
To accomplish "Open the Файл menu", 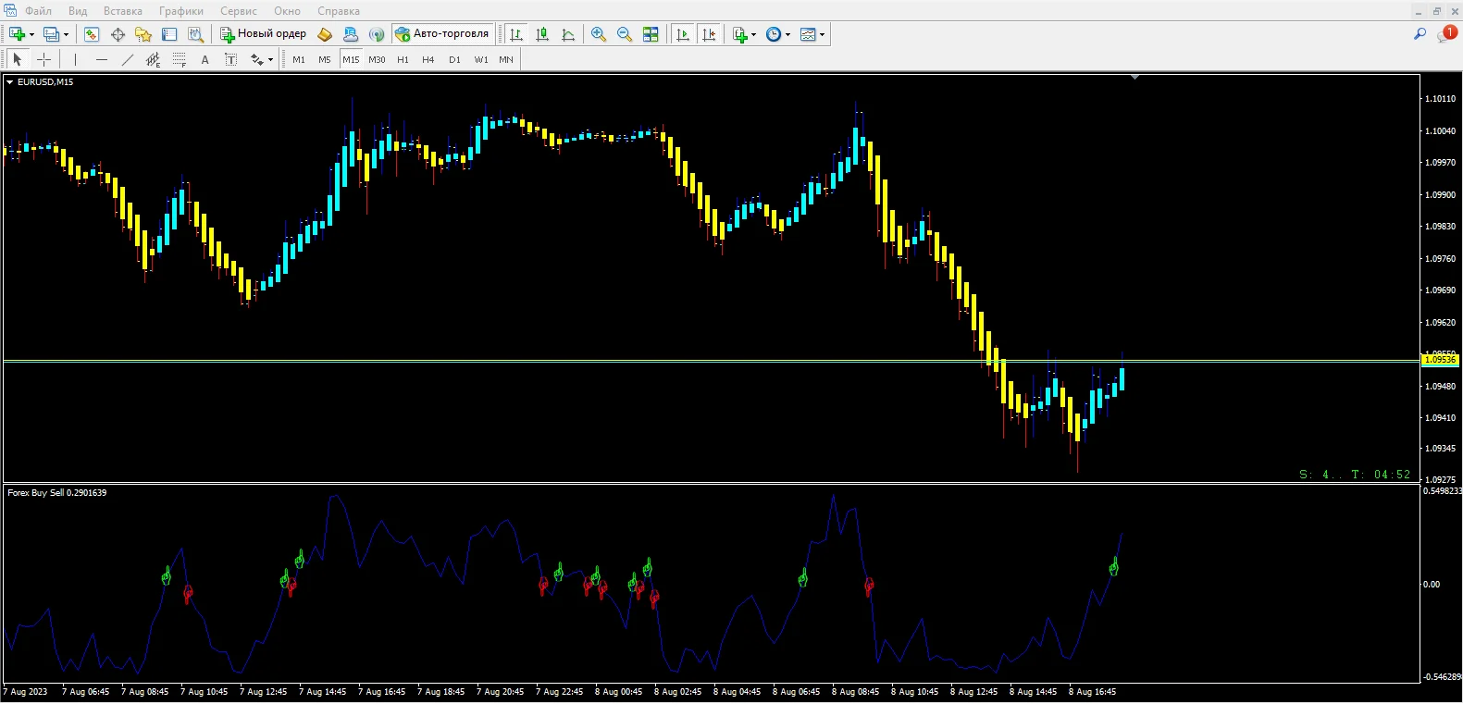I will point(38,11).
